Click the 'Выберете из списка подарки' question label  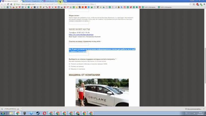tap(92, 59)
